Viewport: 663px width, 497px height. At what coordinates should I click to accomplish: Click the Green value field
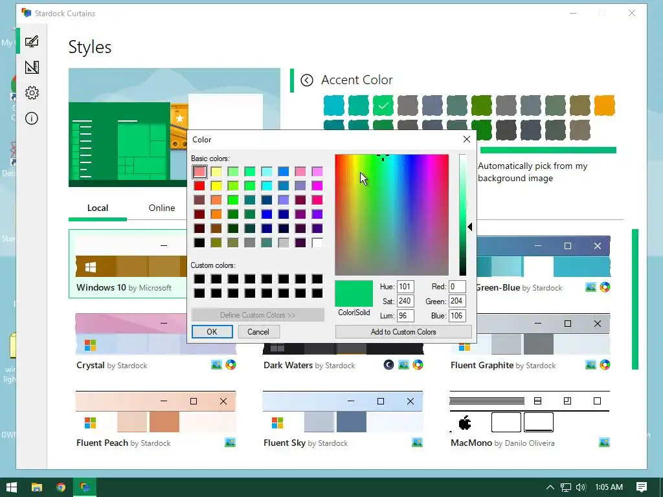tap(457, 301)
